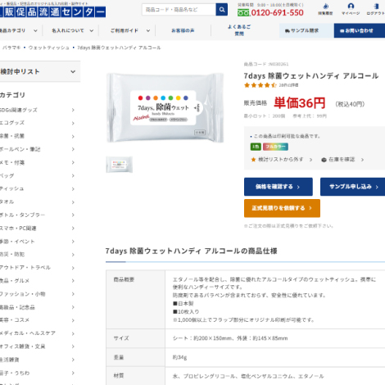Open the 生活雑貨 category
This screenshot has height=385, width=385.
[38, 360]
